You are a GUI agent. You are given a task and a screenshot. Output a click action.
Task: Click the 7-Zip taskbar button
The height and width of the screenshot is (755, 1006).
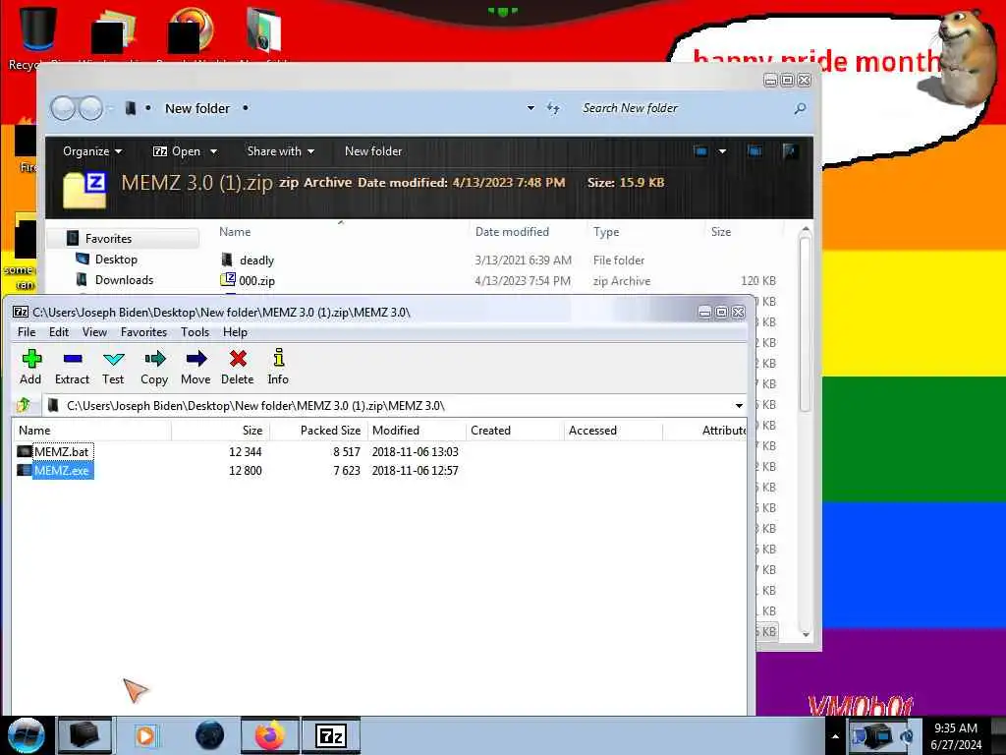(331, 735)
